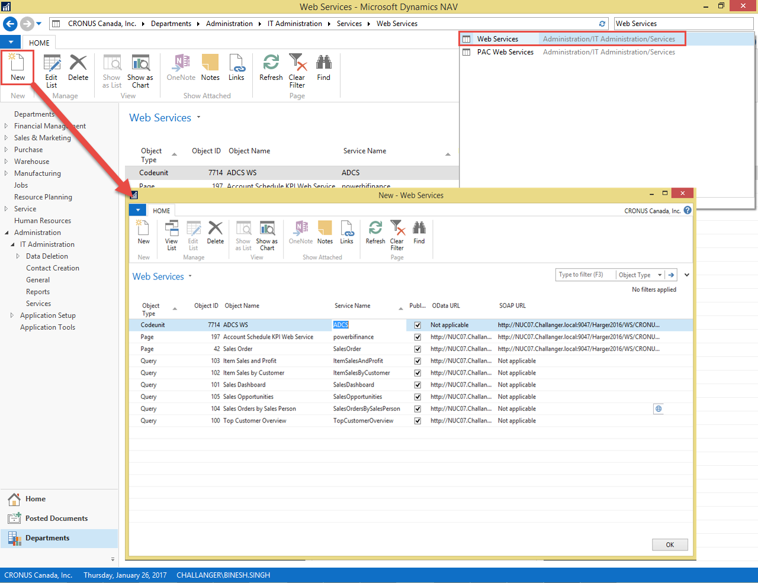Click the Type to filter field
Image resolution: width=758 pixels, height=583 pixels.
583,275
